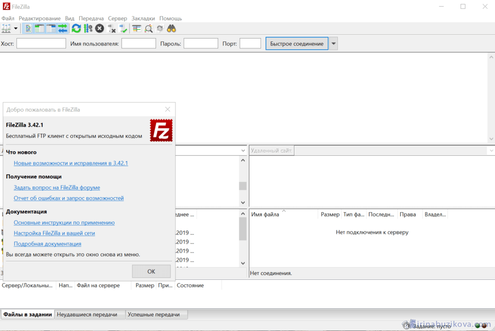This screenshot has height=331, width=495.
Task: Open the Сервер menu
Action: (117, 18)
